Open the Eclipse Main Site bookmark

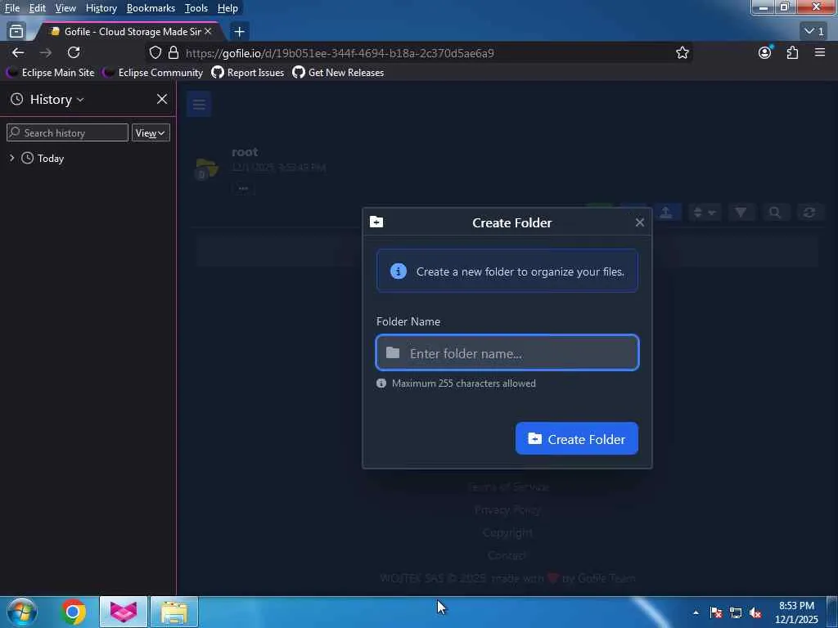[51, 73]
